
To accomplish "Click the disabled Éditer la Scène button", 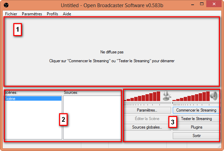I will 147,119.
